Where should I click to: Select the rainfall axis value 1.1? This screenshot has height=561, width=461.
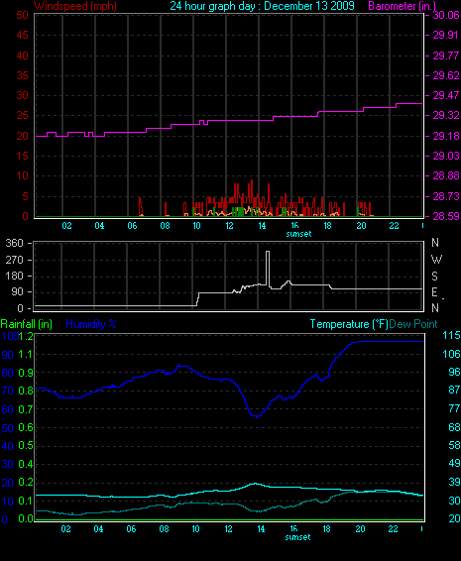tap(26, 354)
